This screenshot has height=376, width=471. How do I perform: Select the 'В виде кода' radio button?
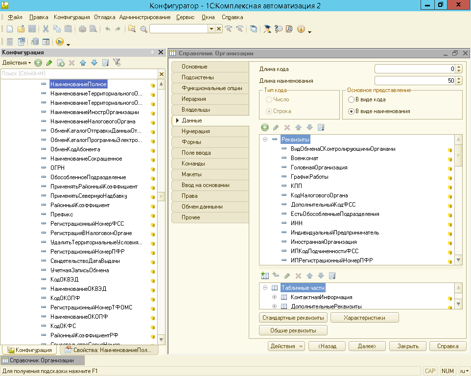pos(351,99)
